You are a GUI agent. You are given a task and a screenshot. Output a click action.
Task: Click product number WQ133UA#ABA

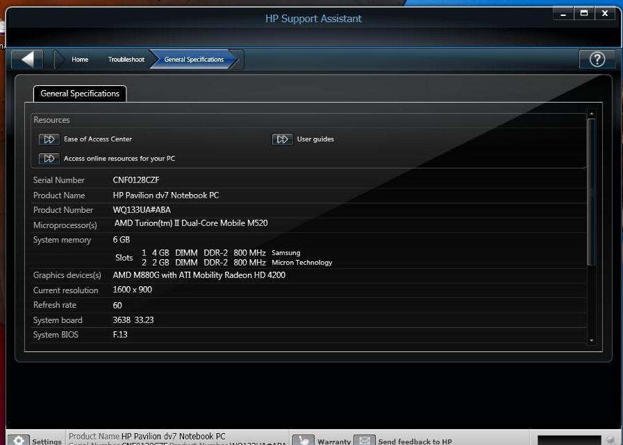click(x=142, y=210)
